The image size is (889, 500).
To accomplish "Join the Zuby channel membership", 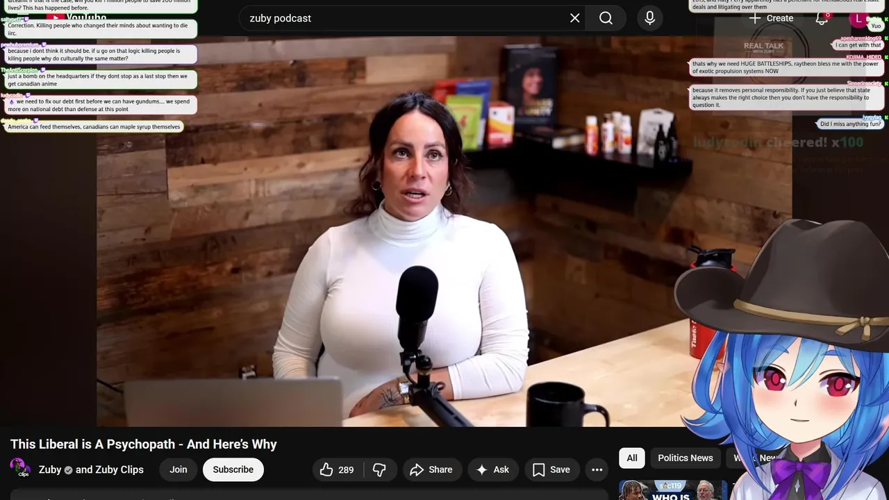I will click(178, 470).
